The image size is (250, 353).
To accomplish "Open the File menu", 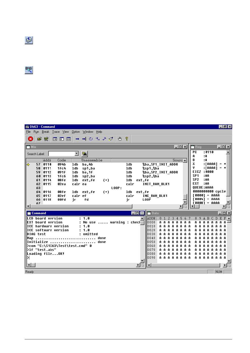I will 28,132.
